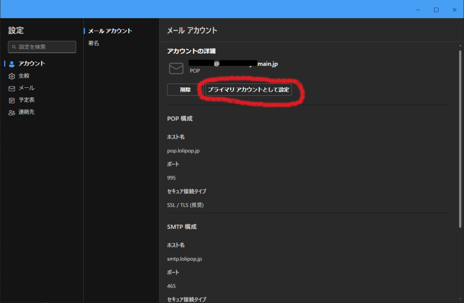Image resolution: width=464 pixels, height=303 pixels.
Task: Open the メール アカウント section
Action: tap(110, 31)
